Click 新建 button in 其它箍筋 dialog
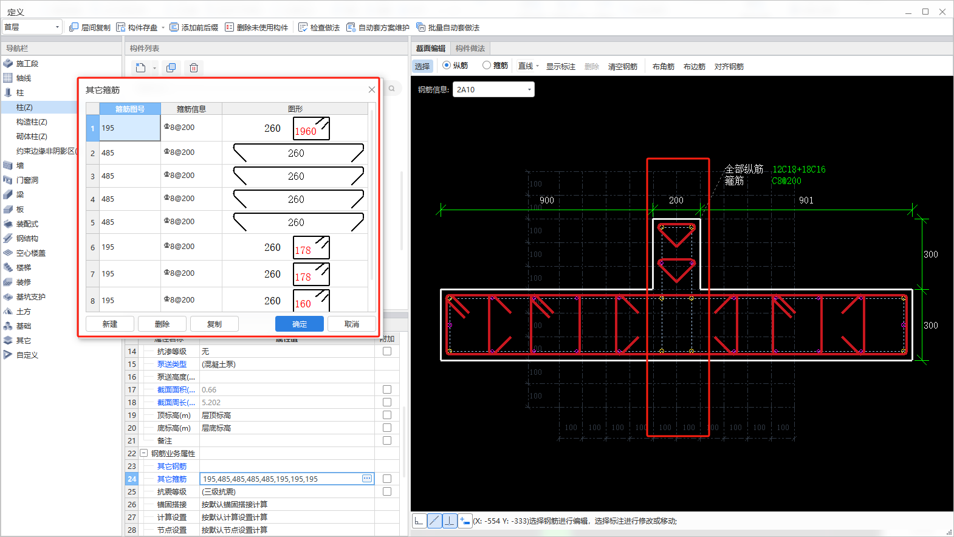This screenshot has height=537, width=954. click(x=110, y=324)
